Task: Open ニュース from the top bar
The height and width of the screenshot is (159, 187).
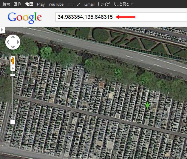Action: (x=74, y=4)
